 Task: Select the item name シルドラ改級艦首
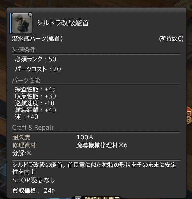[x=63, y=23]
